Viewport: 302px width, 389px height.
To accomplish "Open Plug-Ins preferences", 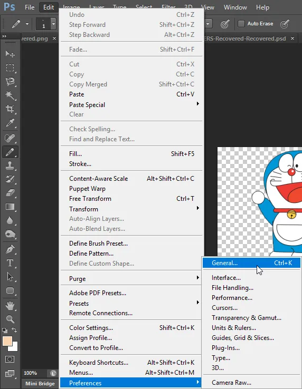I will pyautogui.click(x=251, y=348).
